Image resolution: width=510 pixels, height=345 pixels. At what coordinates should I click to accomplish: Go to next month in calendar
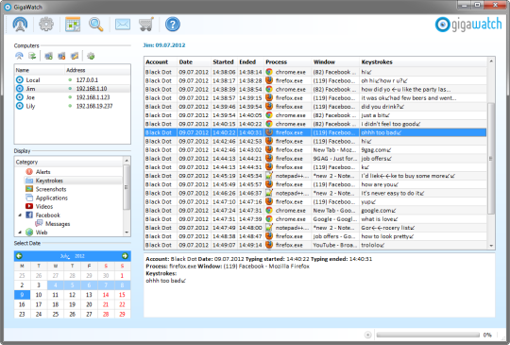pyautogui.click(x=125, y=256)
